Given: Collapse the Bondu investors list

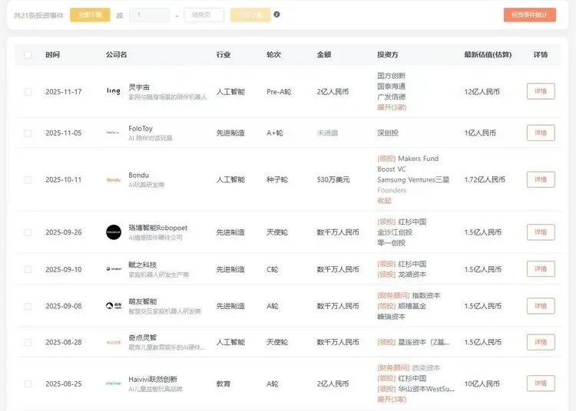Looking at the screenshot, I should 384,201.
